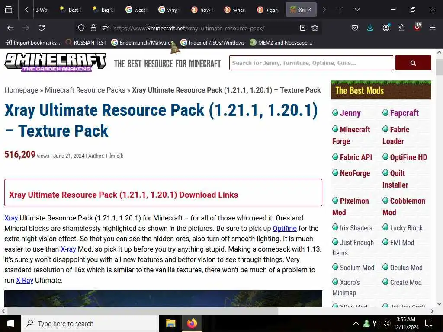
Task: Follow the 'X-ray' Mod link in article
Action: coord(68,249)
